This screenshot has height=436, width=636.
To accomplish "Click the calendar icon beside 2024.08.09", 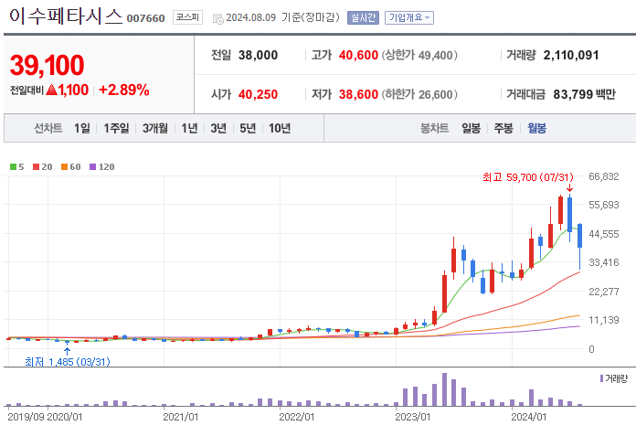I will 217,18.
